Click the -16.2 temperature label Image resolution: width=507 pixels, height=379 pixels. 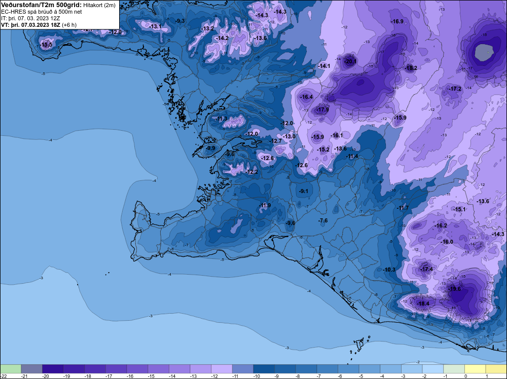pos(441,225)
